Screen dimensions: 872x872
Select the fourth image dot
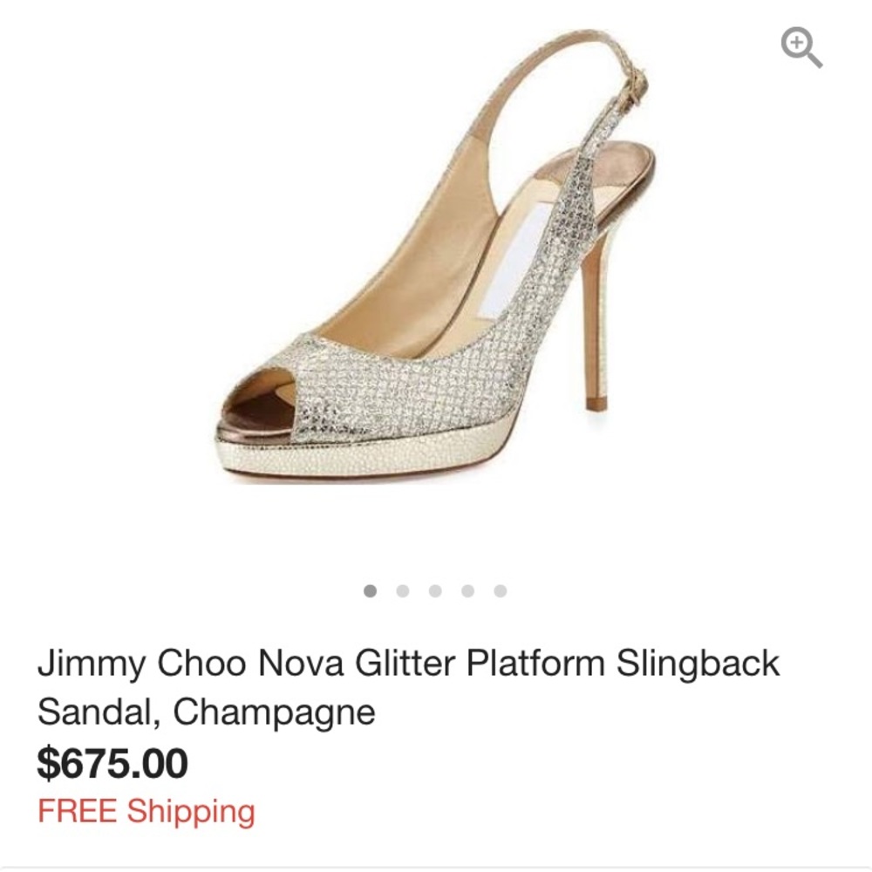(467, 589)
